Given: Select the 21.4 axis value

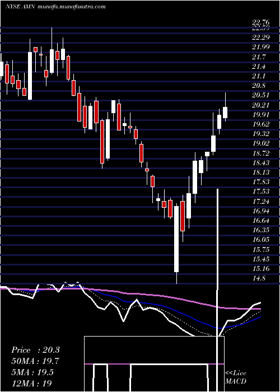Looking at the screenshot, I should point(259,66).
